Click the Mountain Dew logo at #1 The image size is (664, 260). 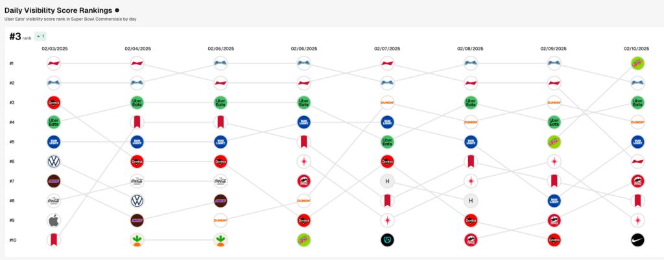(637, 63)
